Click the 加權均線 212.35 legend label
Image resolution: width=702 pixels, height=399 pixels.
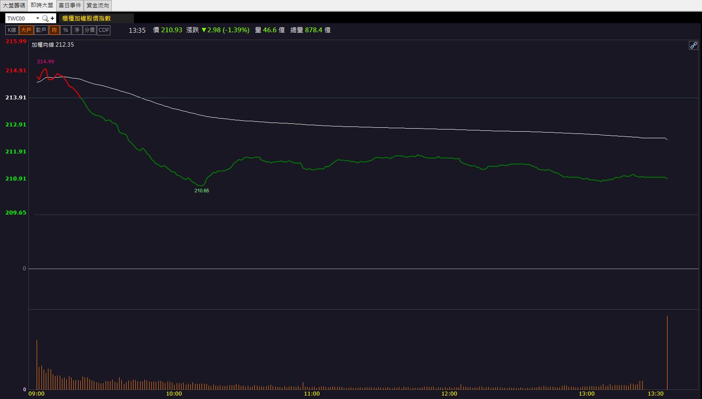coord(53,44)
